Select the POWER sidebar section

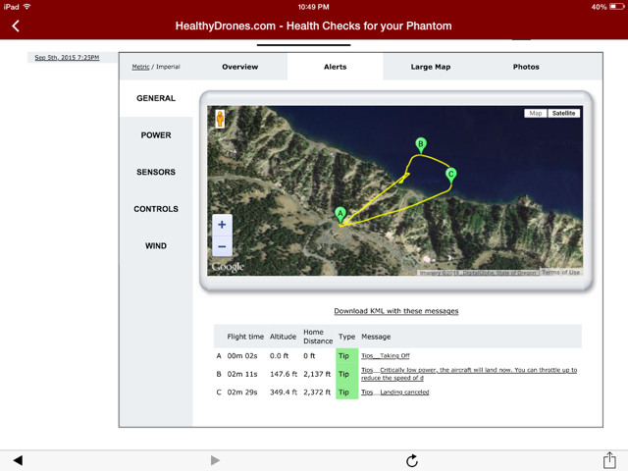pyautogui.click(x=156, y=135)
